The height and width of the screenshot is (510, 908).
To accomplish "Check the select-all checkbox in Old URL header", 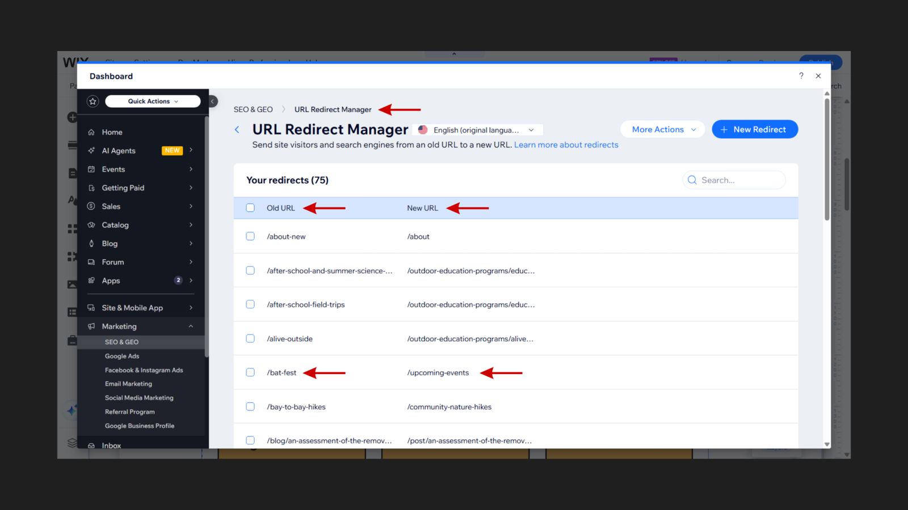I will click(250, 207).
